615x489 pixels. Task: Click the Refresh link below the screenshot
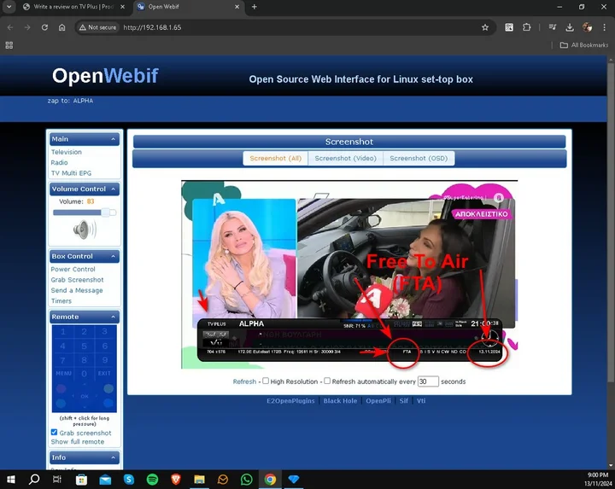point(244,381)
